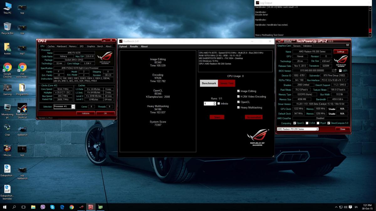Select the Movies desktop icon
Screen dimensions: 376x211
coord(8,150)
